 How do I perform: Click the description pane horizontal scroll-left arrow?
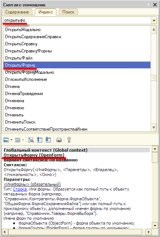(x=5, y=232)
